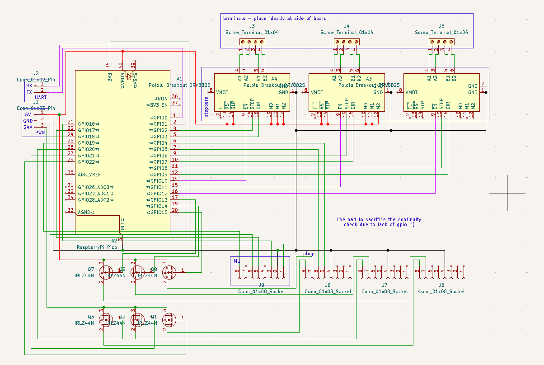Click the 'RX' pin label on J2

(29, 85)
